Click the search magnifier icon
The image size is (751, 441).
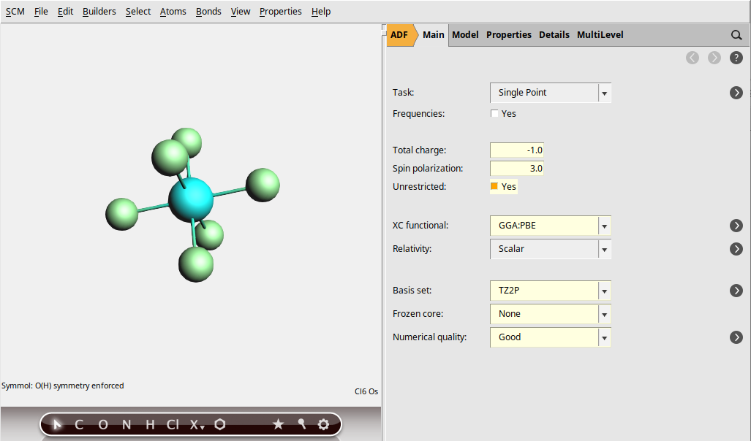pos(736,35)
